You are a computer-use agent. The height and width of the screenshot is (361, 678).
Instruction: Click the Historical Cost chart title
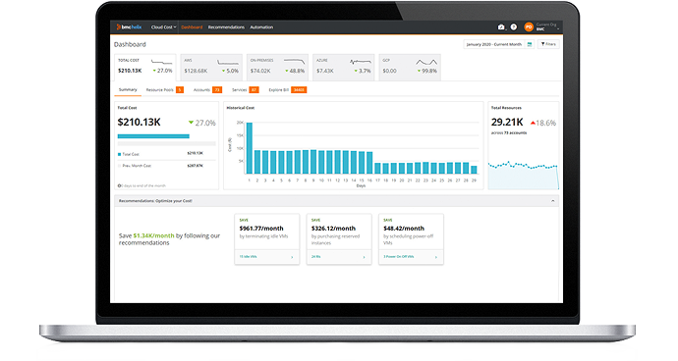click(x=241, y=108)
